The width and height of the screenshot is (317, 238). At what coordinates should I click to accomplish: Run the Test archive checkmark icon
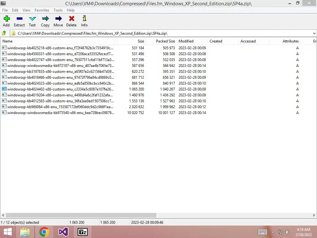[x=32, y=19]
